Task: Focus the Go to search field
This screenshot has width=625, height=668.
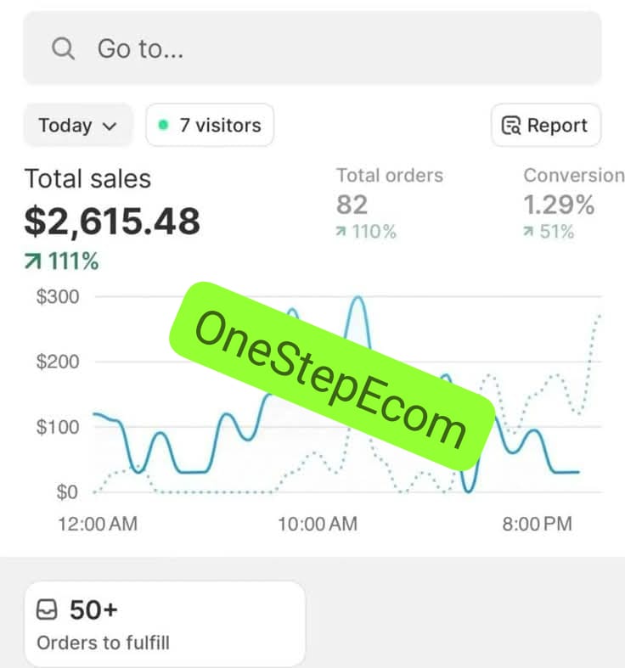Action: tap(312, 48)
